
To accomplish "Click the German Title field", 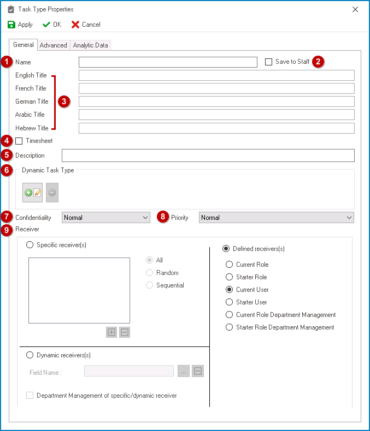I will [216, 101].
